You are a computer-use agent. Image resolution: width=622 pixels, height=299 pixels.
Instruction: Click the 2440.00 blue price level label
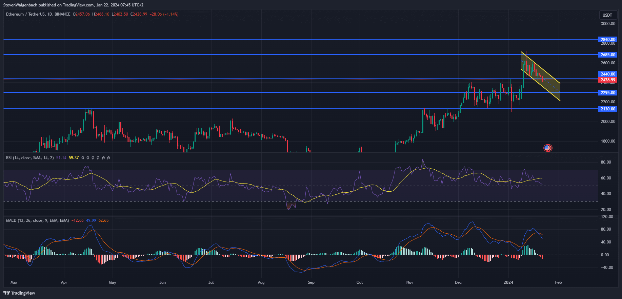tap(608, 74)
